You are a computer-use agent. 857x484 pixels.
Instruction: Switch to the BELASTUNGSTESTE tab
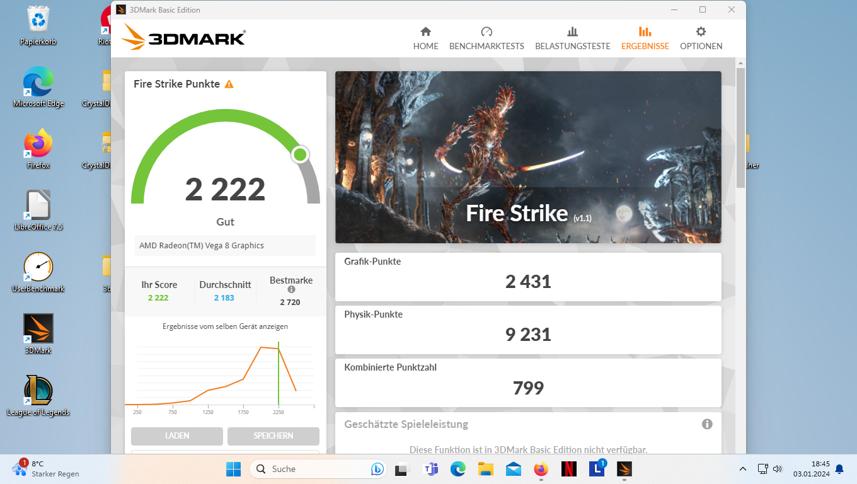coord(573,38)
